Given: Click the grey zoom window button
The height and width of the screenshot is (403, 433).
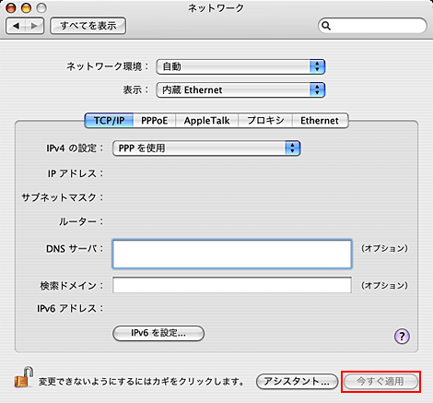Looking at the screenshot, I should (41, 8).
